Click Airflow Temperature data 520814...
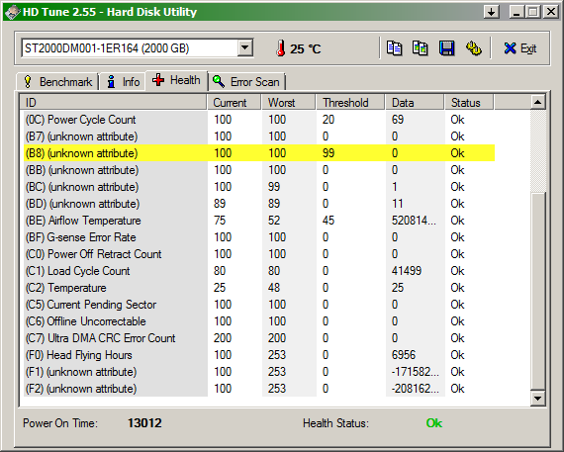The width and height of the screenshot is (564, 452). [414, 221]
